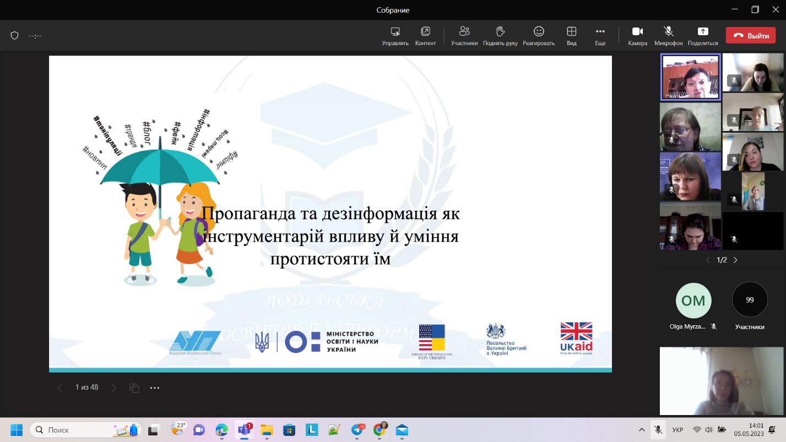Open Task View on the taskbar

pos(154,430)
